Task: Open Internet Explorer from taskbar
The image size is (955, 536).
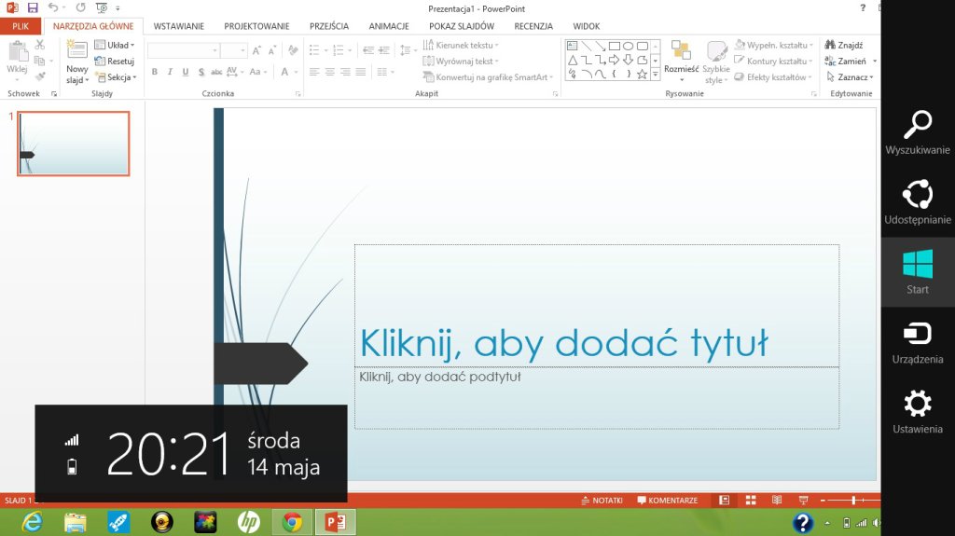Action: click(32, 523)
